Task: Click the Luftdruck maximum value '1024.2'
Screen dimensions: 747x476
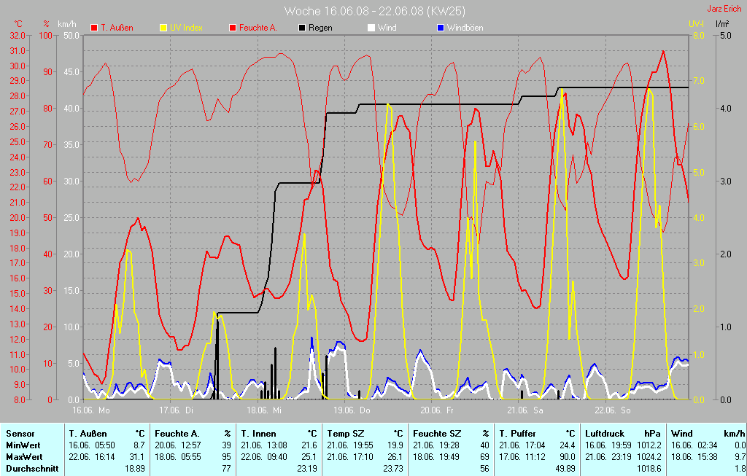Action: (649, 456)
